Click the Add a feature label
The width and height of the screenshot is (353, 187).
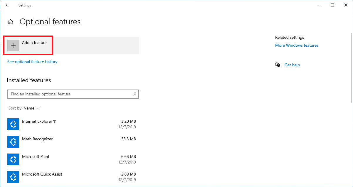(34, 43)
